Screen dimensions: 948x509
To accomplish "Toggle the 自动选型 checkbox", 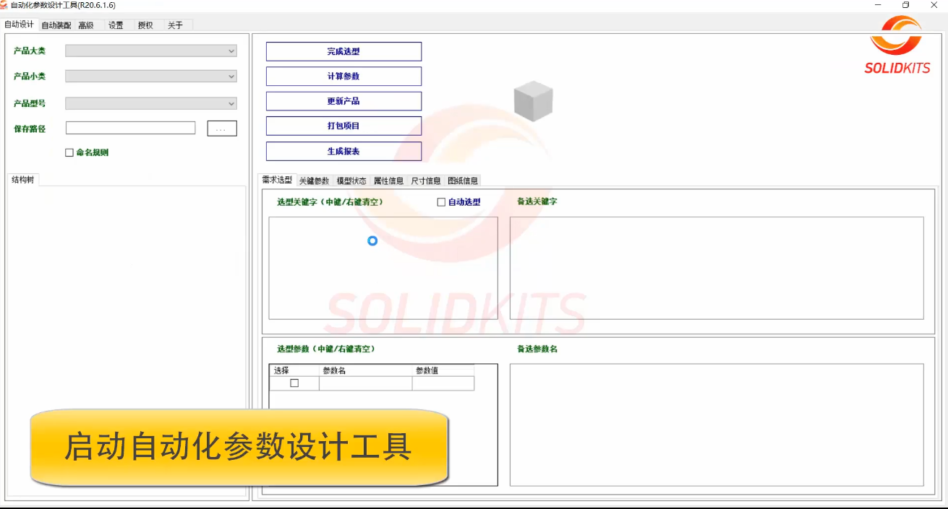I will click(441, 202).
